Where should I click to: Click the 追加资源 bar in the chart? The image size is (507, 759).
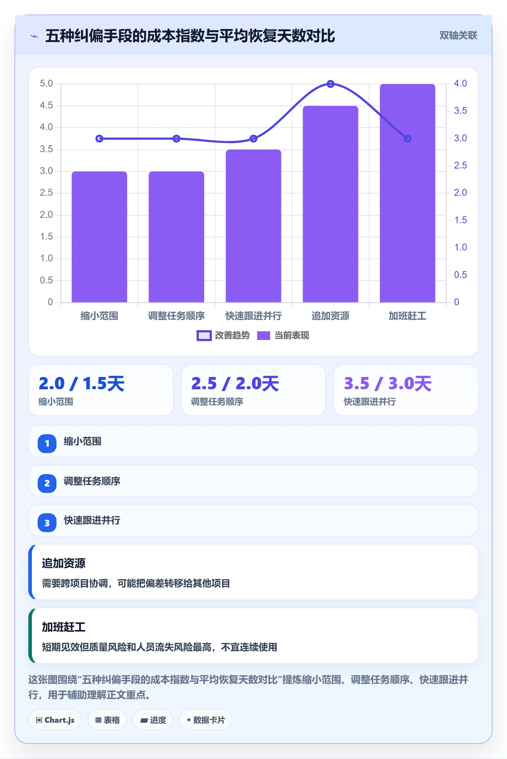click(330, 204)
